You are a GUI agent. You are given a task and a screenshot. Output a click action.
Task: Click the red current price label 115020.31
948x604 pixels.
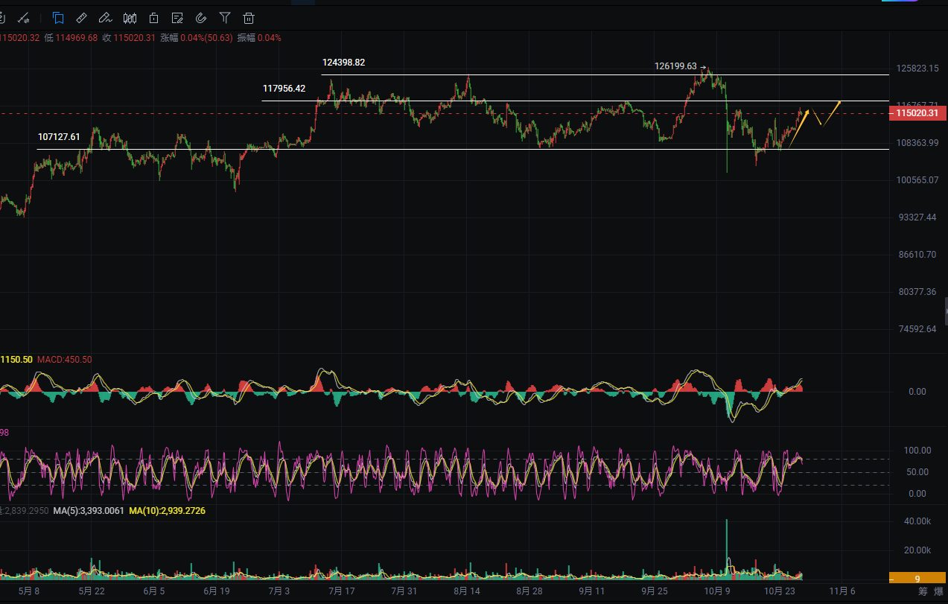tap(917, 113)
